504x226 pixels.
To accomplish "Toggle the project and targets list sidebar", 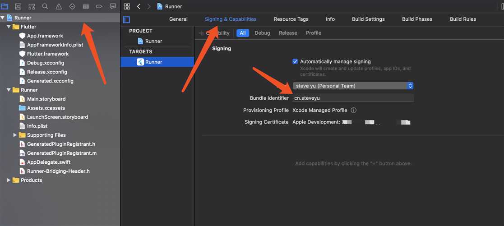I will point(127,19).
